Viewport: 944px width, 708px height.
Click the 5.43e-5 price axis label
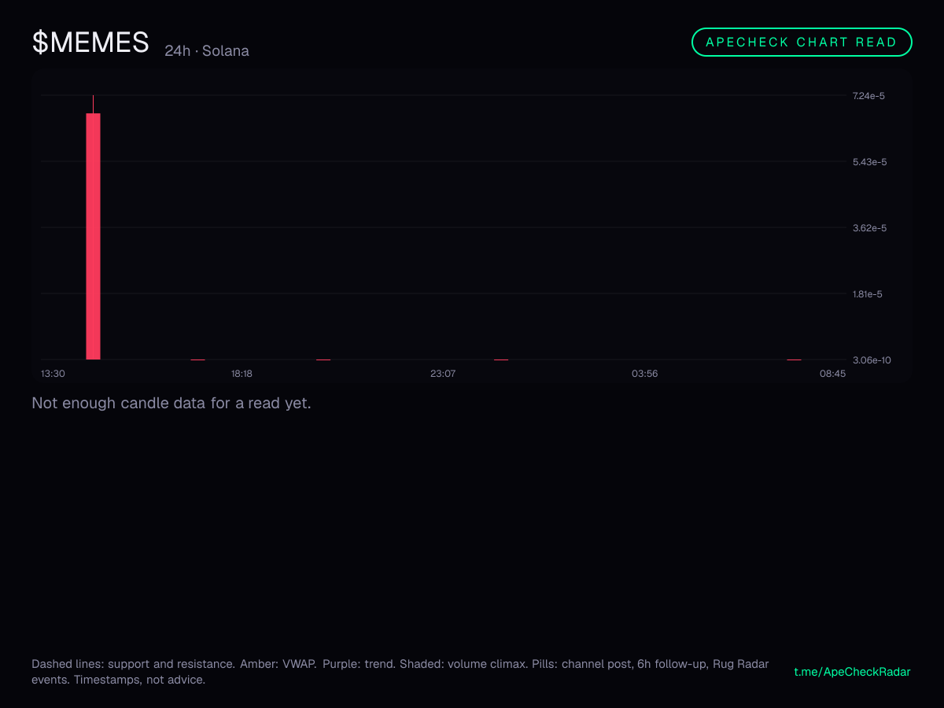pyautogui.click(x=869, y=162)
